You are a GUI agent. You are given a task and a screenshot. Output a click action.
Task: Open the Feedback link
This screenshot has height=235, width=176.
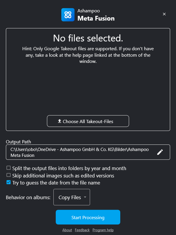[82, 230]
